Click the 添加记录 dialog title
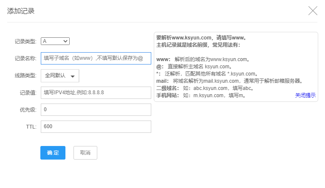The width and height of the screenshot is (325, 188). pos(21,11)
